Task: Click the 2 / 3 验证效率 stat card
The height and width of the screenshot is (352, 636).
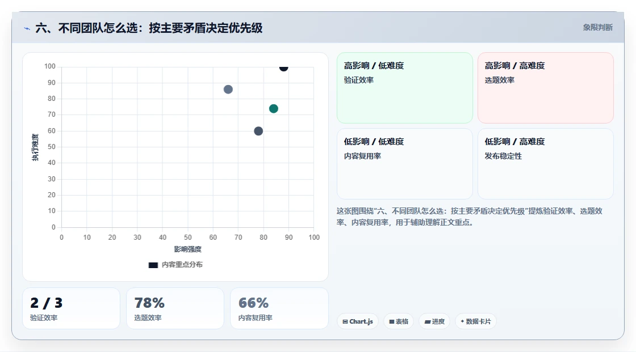Action: [72, 308]
